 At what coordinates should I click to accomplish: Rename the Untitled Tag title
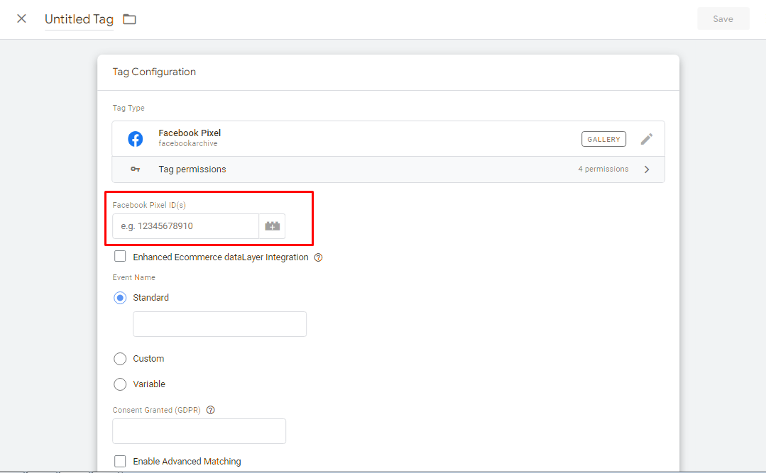click(79, 19)
